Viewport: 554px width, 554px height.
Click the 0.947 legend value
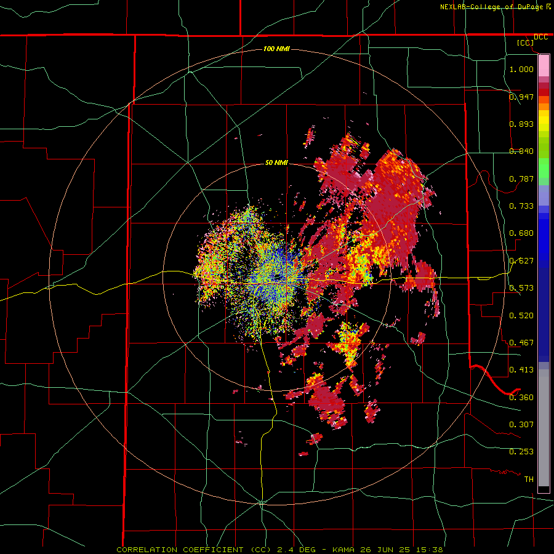[x=521, y=97]
